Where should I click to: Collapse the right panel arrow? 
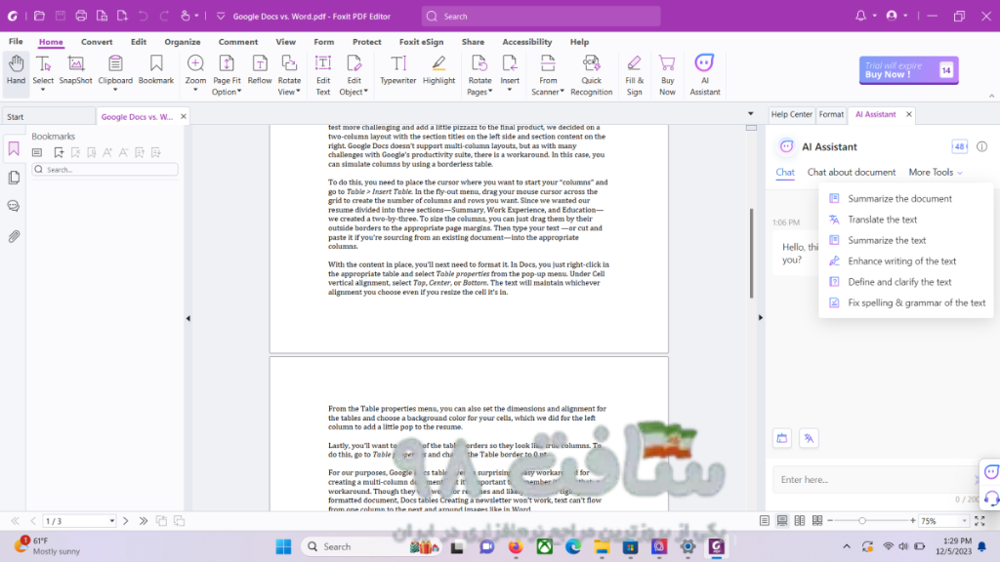760,317
